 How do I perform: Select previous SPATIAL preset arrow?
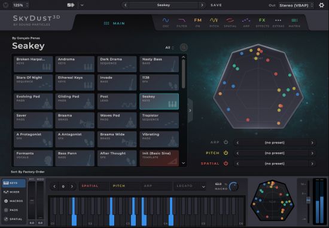click(x=237, y=164)
